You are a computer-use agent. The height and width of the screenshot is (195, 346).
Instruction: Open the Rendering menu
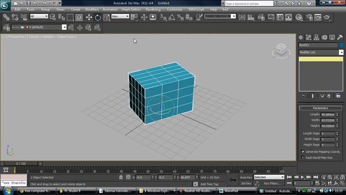[x=153, y=10]
